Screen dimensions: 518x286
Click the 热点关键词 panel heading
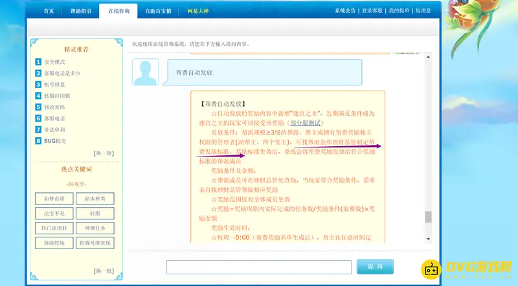pyautogui.click(x=76, y=169)
